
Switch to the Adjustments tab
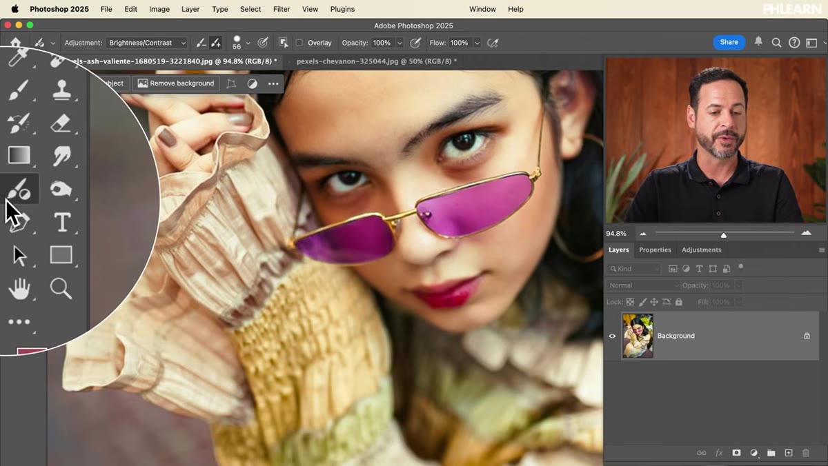point(701,250)
